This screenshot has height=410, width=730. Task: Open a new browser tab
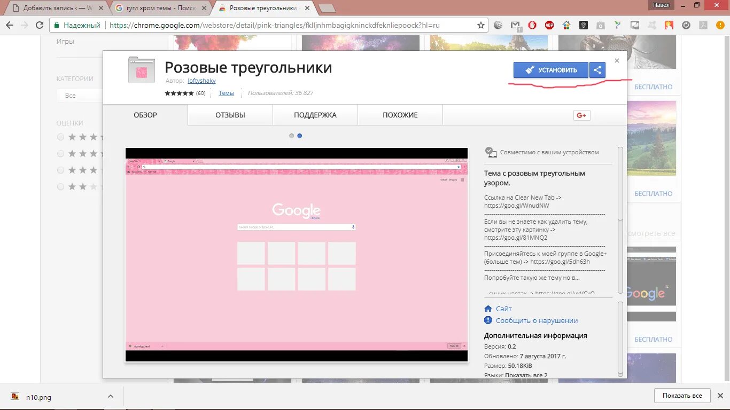tap(327, 8)
